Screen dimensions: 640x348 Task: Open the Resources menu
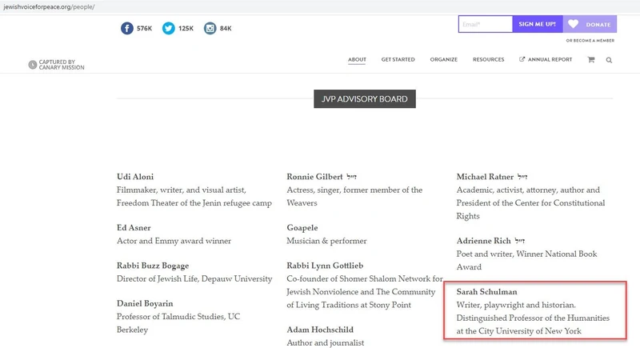tap(488, 59)
